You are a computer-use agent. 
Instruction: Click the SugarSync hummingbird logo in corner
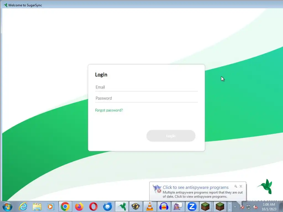(x=265, y=186)
